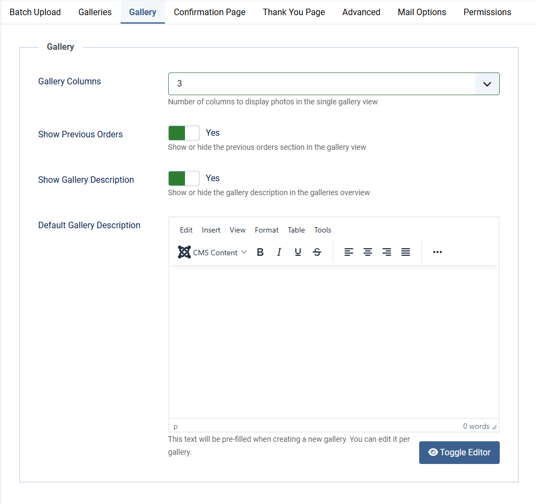Click the Toggle Editor button
This screenshot has height=504, width=536.
(459, 453)
